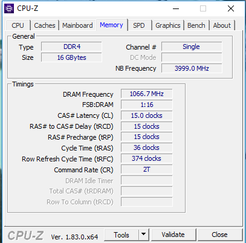The width and height of the screenshot is (246, 243).
Task: Click the CPU-Z app icon in title bar
Action: click(9, 8)
